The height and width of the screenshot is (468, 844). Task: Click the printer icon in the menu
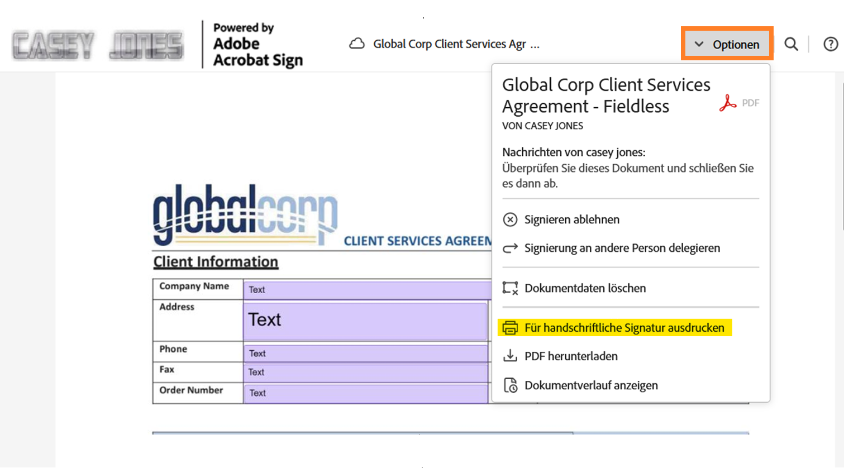[x=510, y=328]
